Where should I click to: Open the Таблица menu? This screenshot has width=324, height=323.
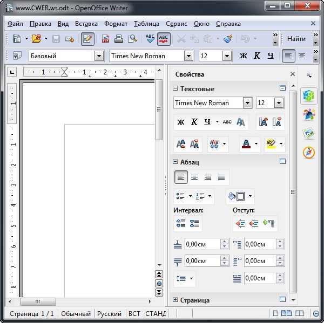tap(146, 24)
